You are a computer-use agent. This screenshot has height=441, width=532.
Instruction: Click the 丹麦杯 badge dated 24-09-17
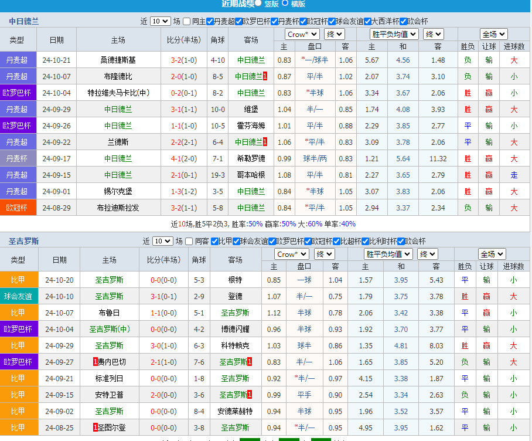(x=18, y=158)
